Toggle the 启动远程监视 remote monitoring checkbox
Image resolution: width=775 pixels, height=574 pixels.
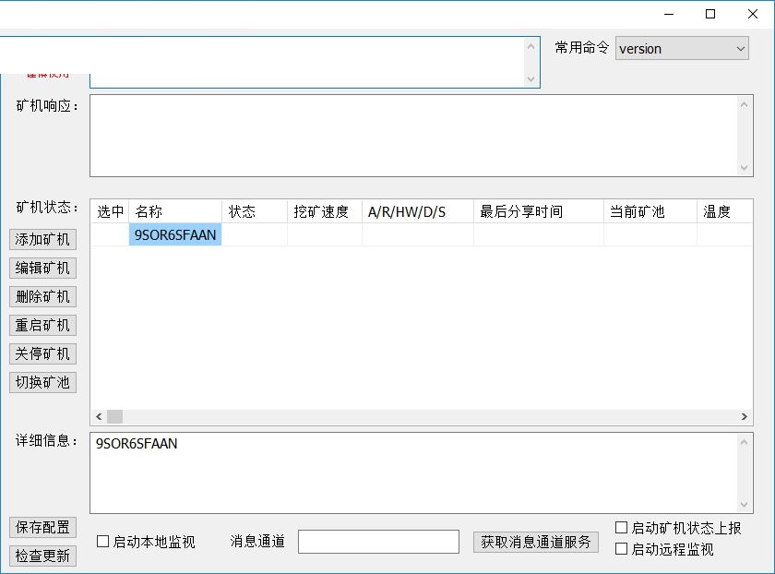point(622,547)
